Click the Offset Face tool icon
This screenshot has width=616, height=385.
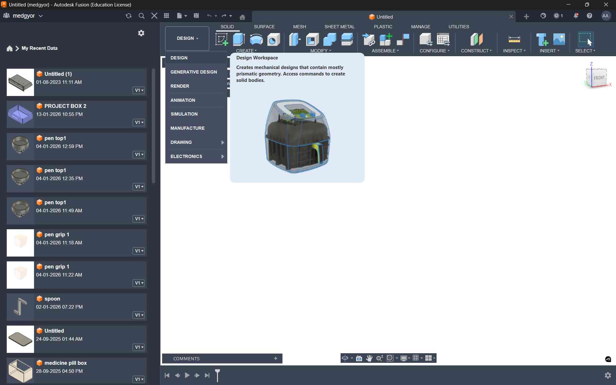pos(347,39)
